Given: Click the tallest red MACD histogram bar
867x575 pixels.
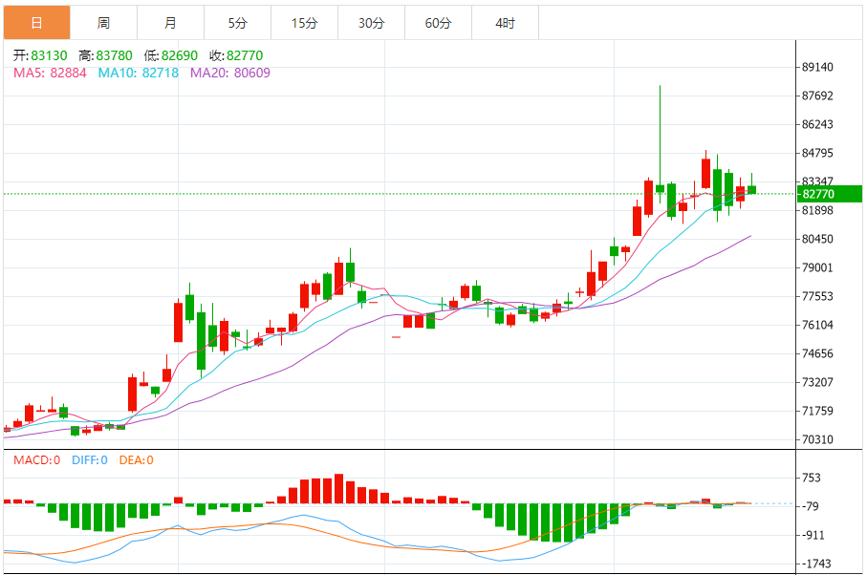Looking at the screenshot, I should (x=338, y=488).
